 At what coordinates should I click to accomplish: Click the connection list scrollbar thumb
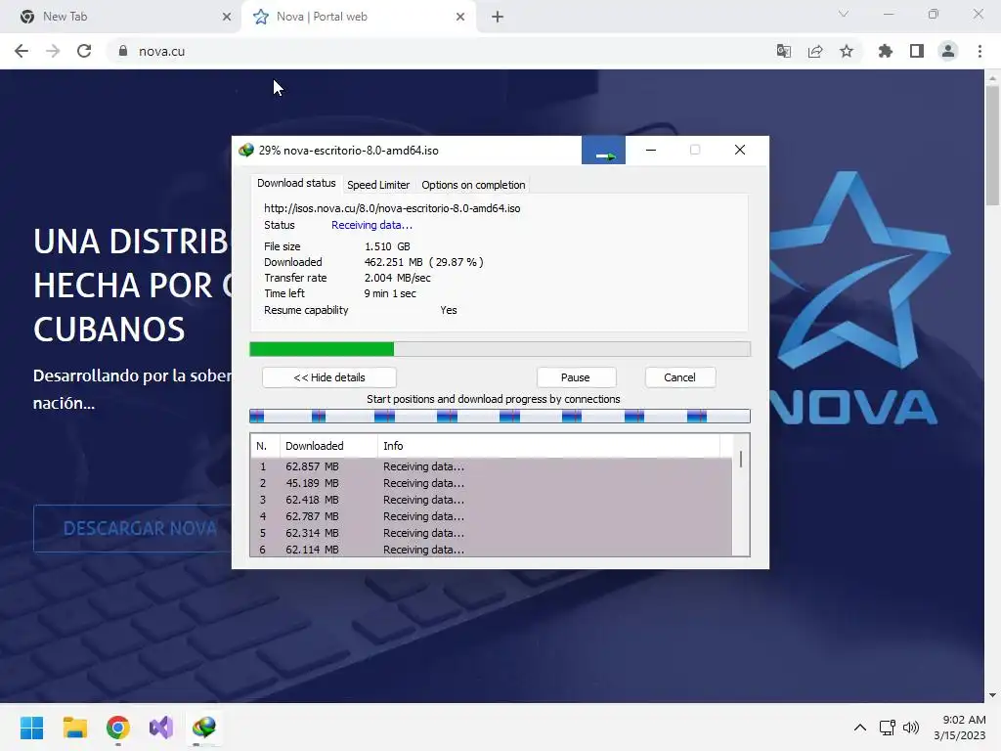tap(741, 459)
